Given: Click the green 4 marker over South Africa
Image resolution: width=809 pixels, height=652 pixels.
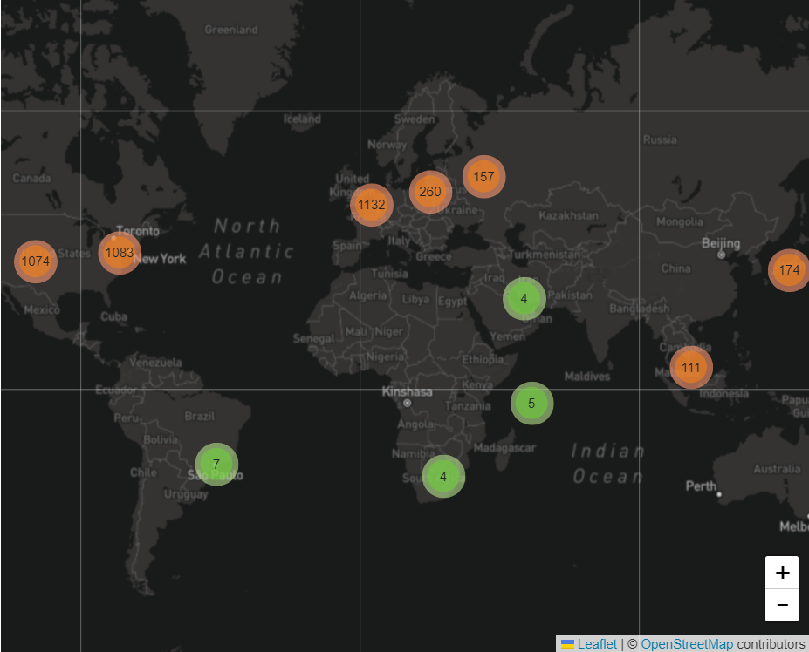Looking at the screenshot, I should [x=443, y=477].
